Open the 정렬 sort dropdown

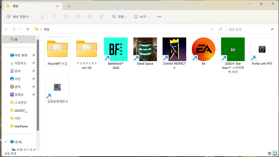(x=120, y=16)
